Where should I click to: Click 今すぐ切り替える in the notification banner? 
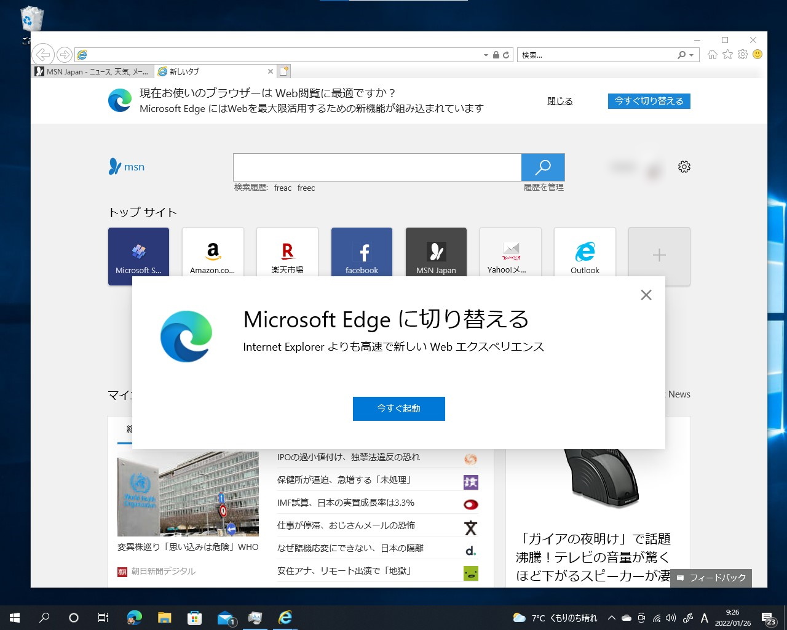click(649, 101)
